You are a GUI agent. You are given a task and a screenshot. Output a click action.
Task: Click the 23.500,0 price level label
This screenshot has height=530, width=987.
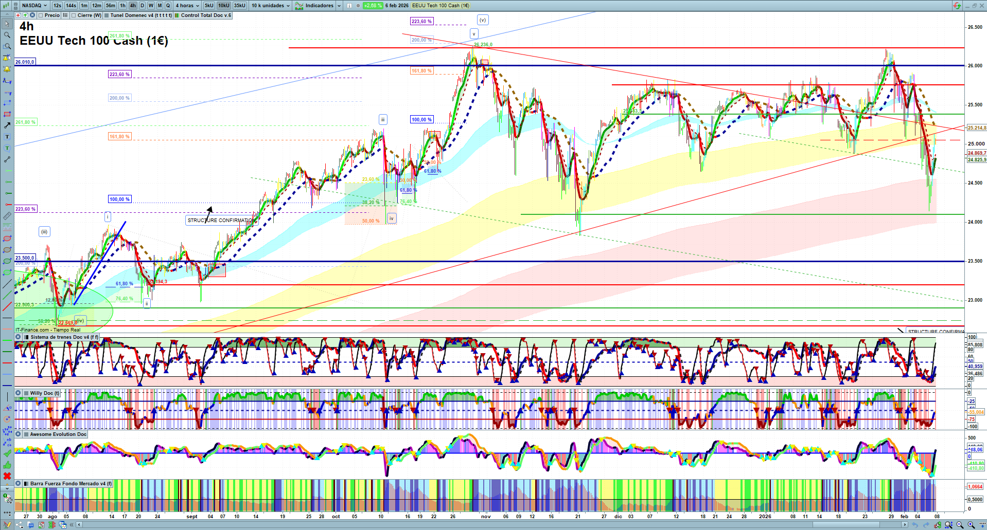click(25, 258)
